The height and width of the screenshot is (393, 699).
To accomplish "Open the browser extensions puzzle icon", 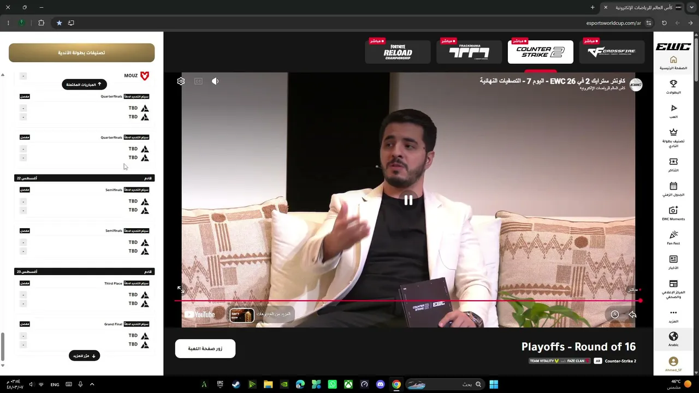I will pos(41,23).
